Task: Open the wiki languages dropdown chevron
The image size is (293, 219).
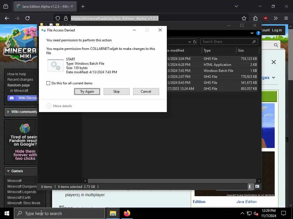Action: click(274, 78)
